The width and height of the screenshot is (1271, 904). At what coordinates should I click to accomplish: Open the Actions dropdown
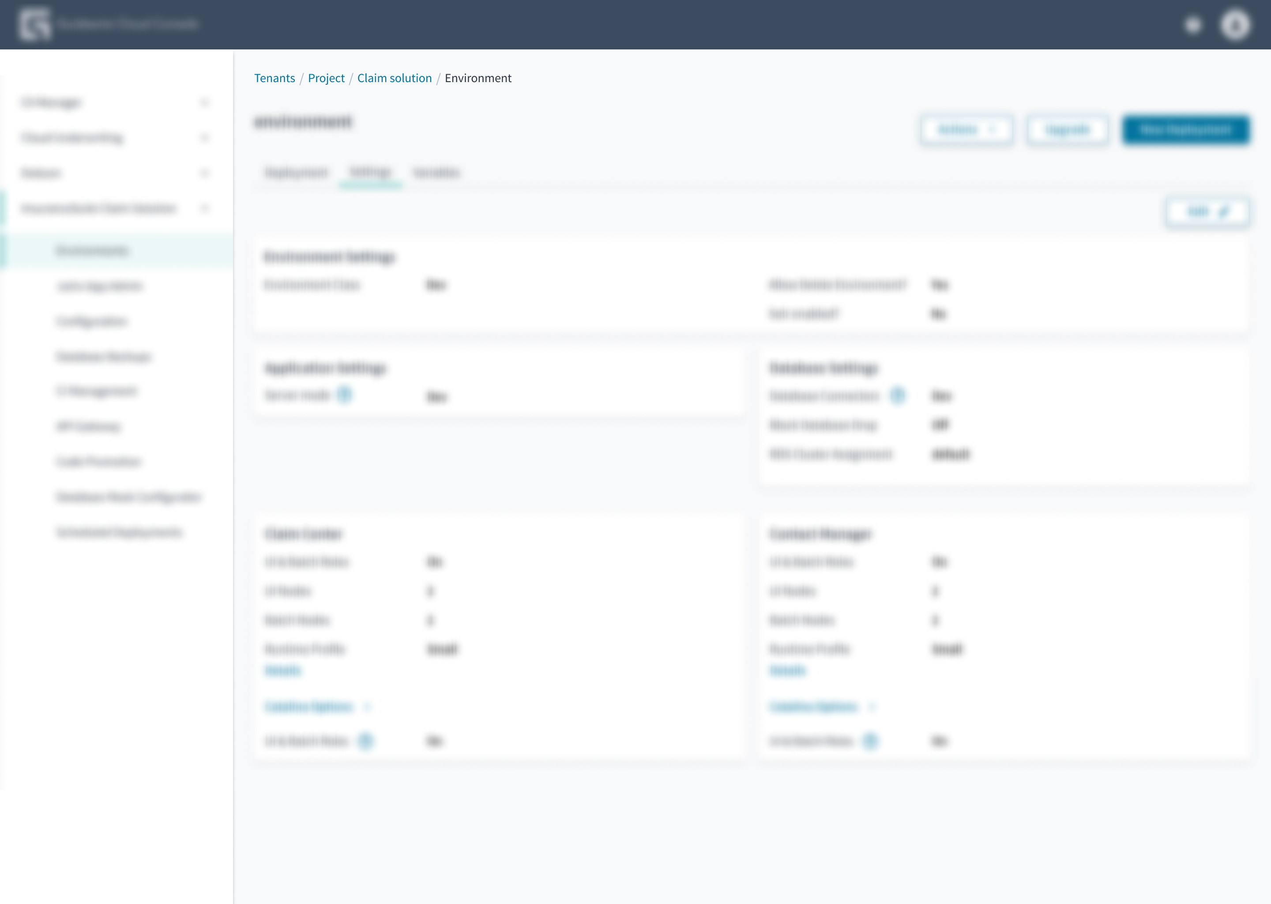point(966,130)
